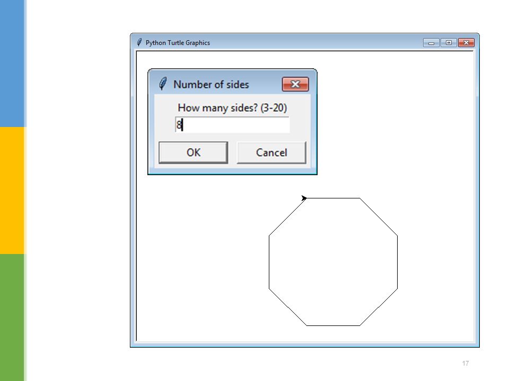Maximize the Python Turtle Graphics window
509x381 pixels.
click(x=449, y=43)
